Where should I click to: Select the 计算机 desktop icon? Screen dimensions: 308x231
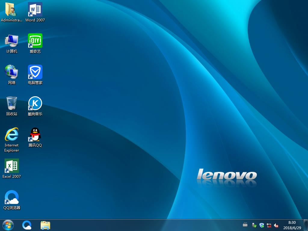pyautogui.click(x=12, y=44)
